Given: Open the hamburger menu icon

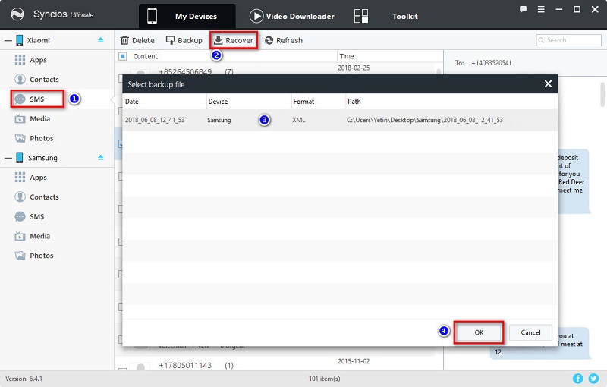Looking at the screenshot, I should pos(541,9).
